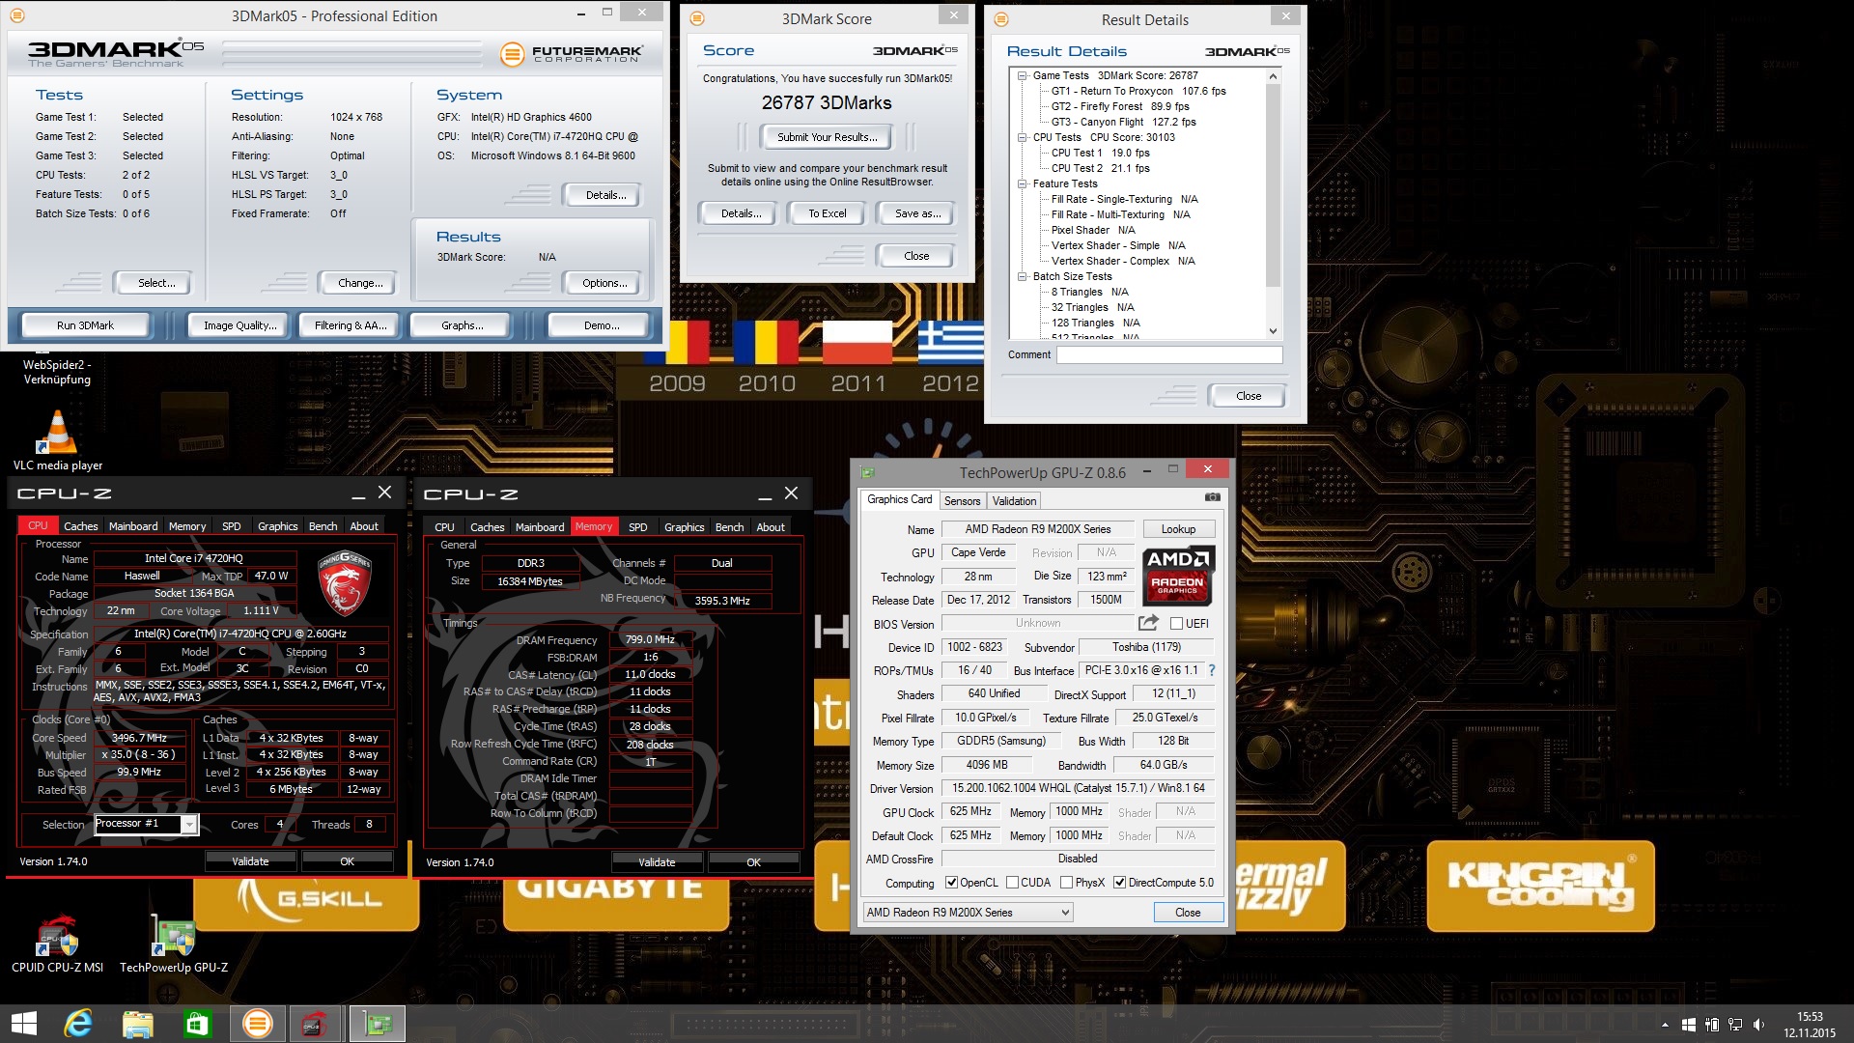This screenshot has width=1854, height=1043.
Task: Collapse the Feature Tests tree node
Action: coord(1022,183)
